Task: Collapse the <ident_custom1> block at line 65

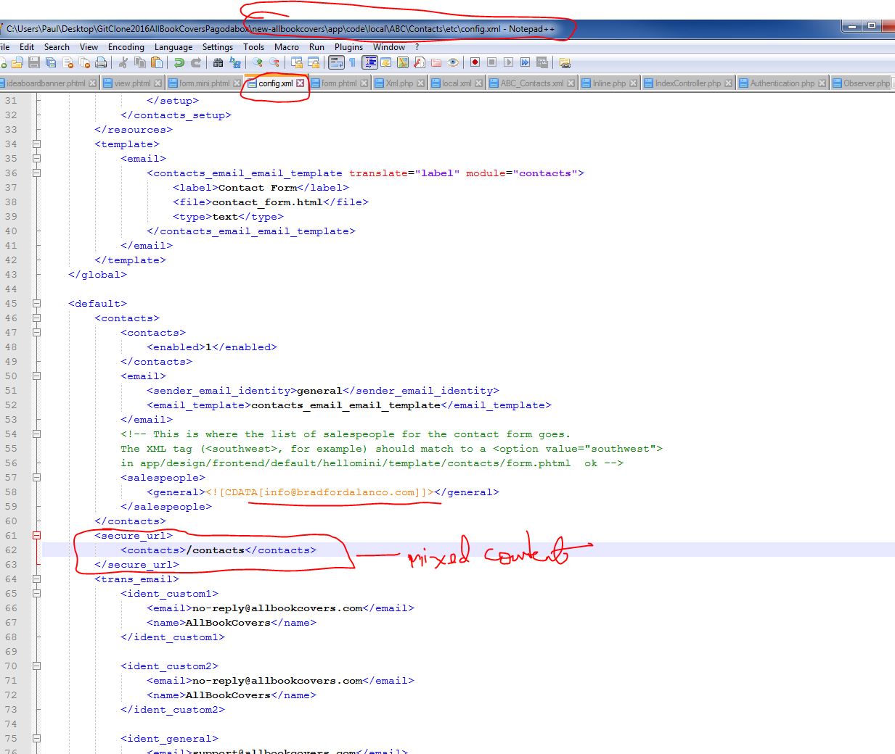Action: pyautogui.click(x=36, y=593)
